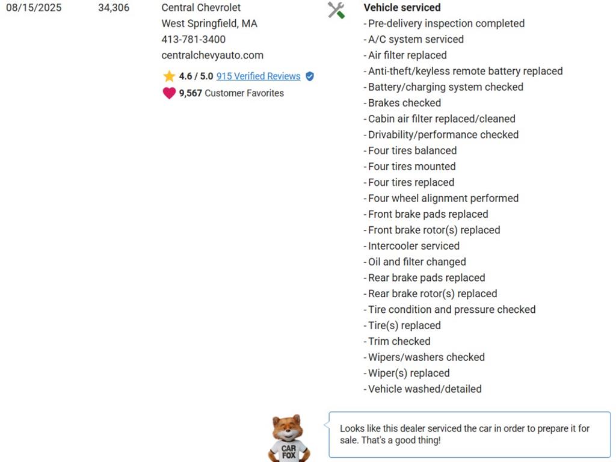Click the 08/15/2025 service date
This screenshot has width=616, height=462.
(34, 8)
